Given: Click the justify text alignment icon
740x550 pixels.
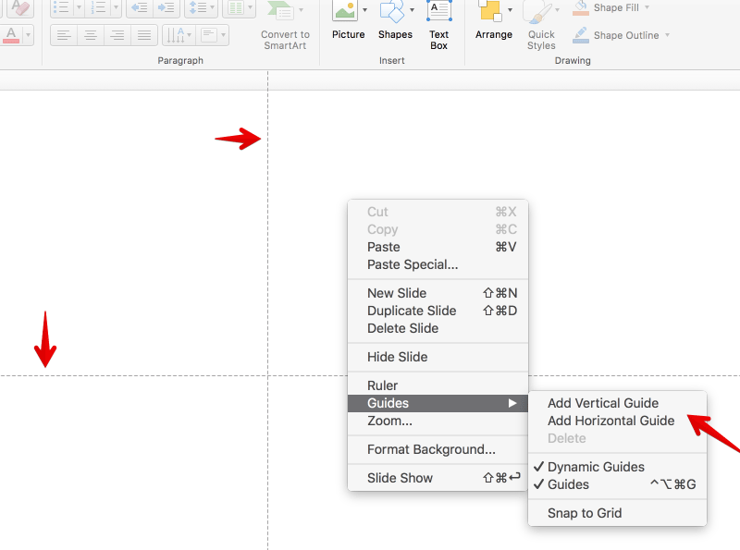Looking at the screenshot, I should [143, 36].
